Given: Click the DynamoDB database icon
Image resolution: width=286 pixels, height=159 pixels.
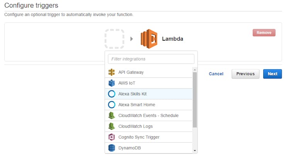Looking at the screenshot, I should point(112,148).
